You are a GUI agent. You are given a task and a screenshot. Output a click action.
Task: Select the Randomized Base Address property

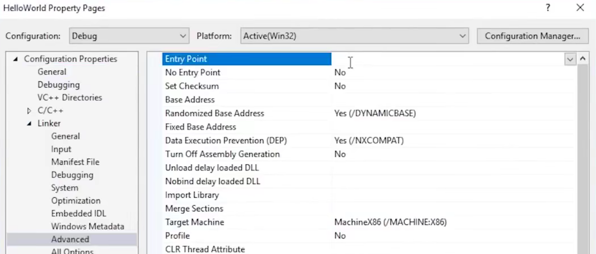pos(215,113)
